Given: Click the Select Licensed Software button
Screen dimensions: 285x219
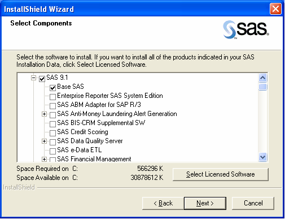Looking at the screenshot, I should [221, 174].
